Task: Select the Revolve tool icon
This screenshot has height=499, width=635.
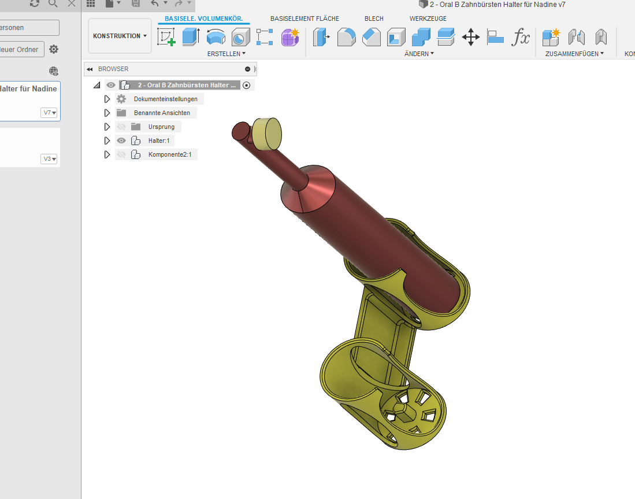Action: tap(216, 37)
